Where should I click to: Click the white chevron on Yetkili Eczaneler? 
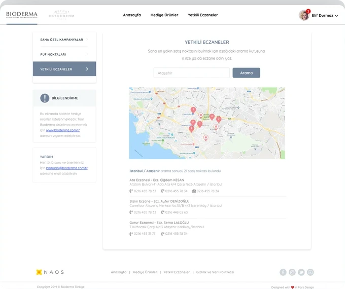[x=87, y=69]
